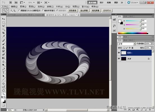
Task: Select the Type tool
Action: coord(3,72)
